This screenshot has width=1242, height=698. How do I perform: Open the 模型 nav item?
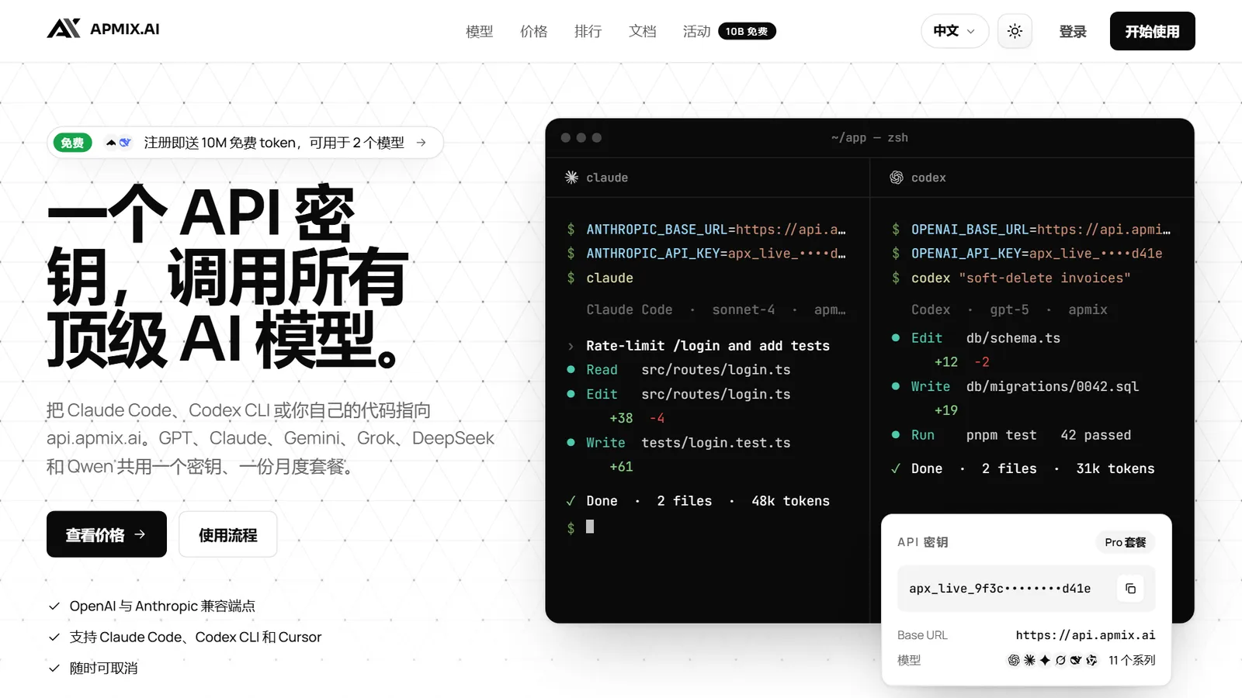coord(479,31)
